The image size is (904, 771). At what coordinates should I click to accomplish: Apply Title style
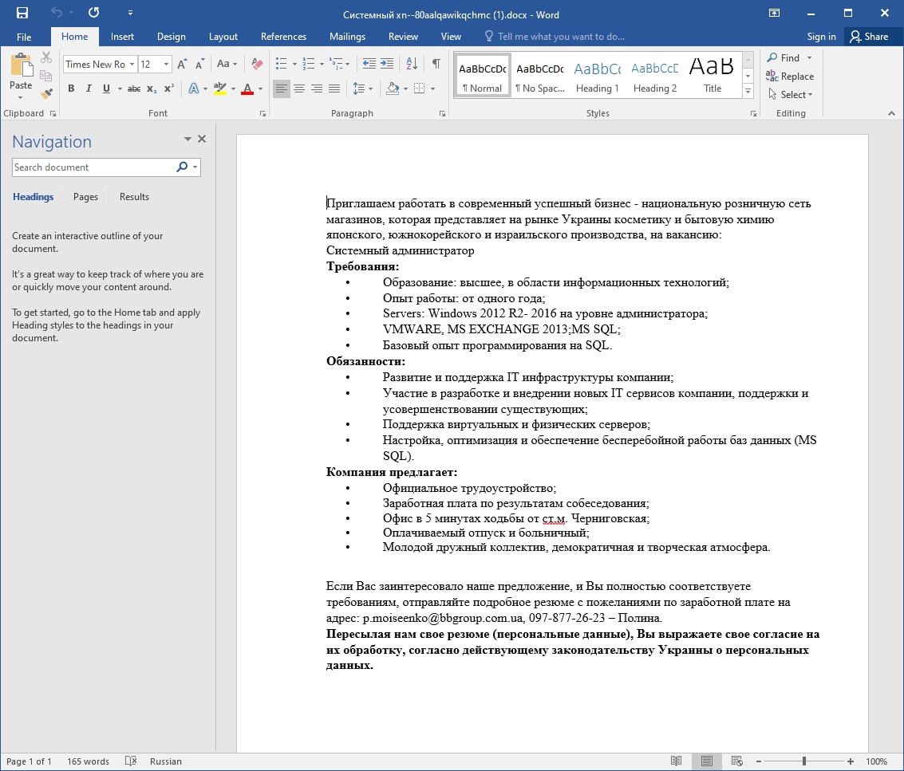coord(712,76)
